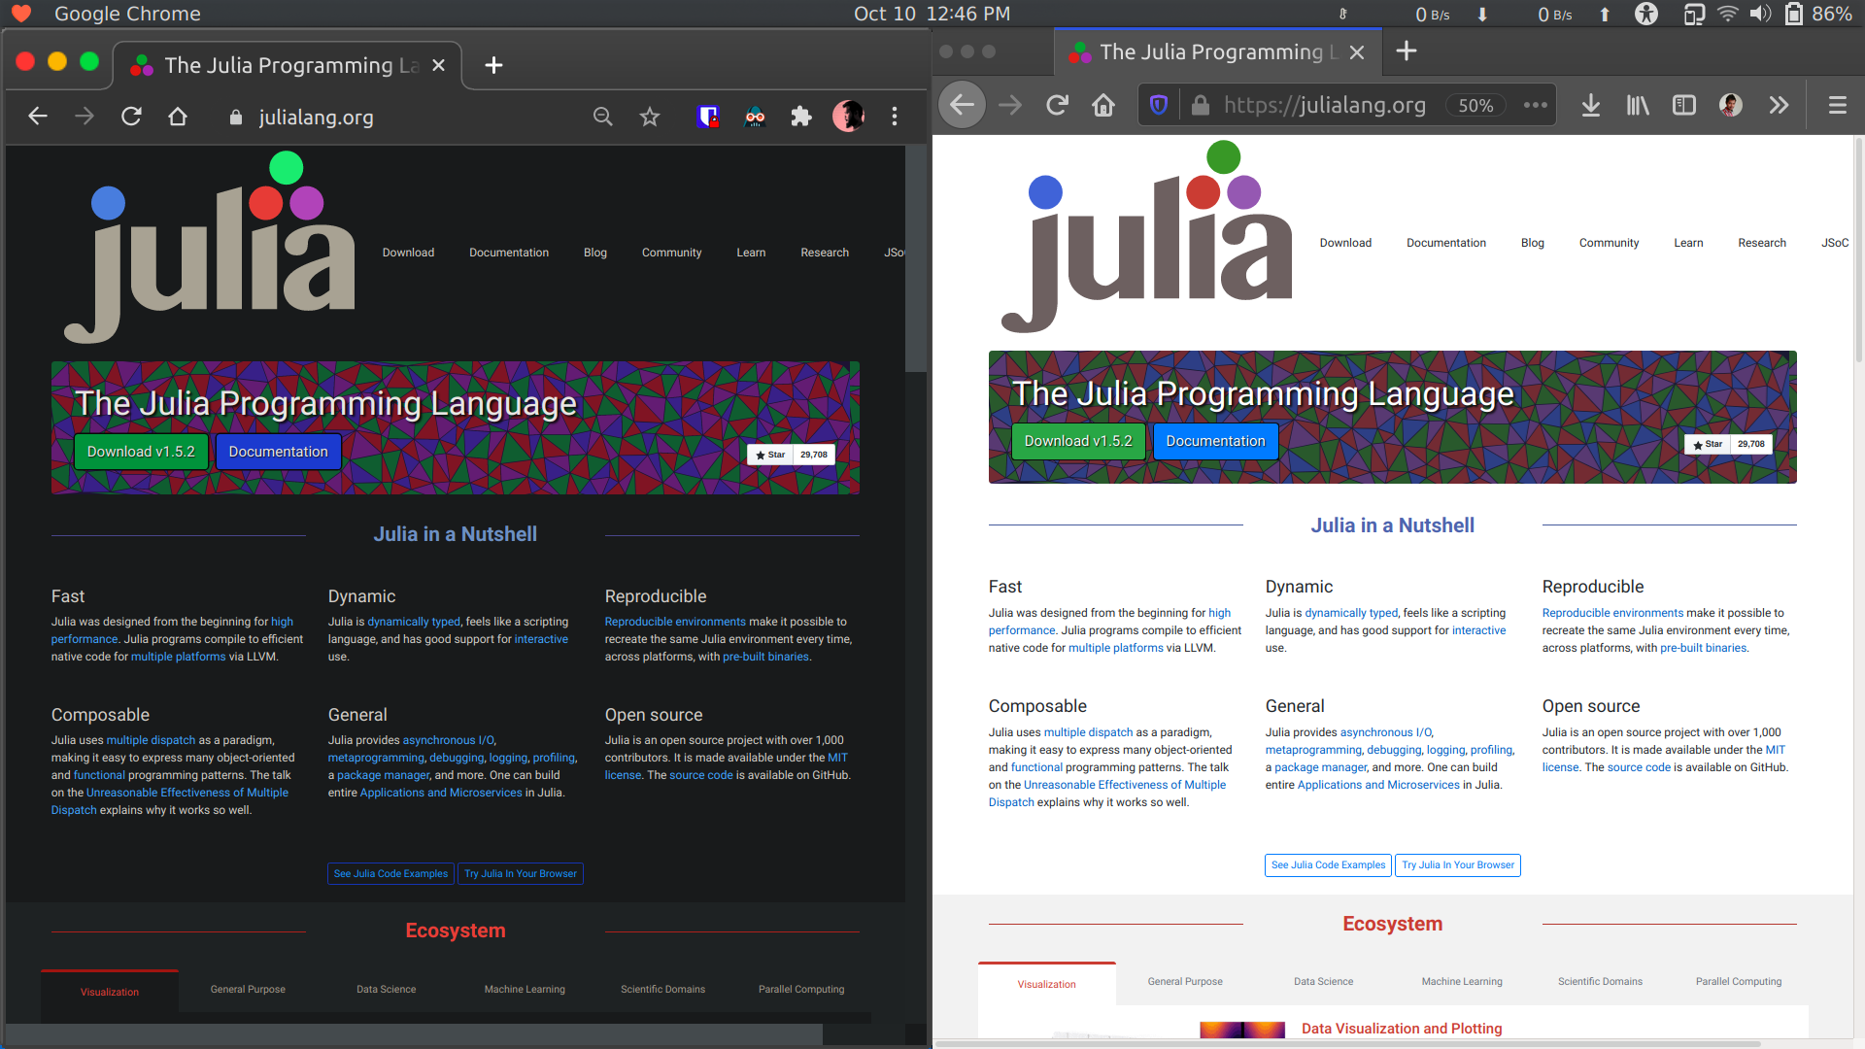Click Firefox back button
The height and width of the screenshot is (1049, 1865).
pyautogui.click(x=962, y=105)
